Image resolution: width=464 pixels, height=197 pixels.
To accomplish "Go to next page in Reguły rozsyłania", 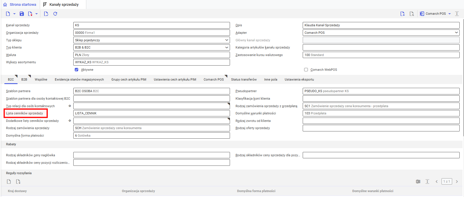I will pyautogui.click(x=457, y=181).
